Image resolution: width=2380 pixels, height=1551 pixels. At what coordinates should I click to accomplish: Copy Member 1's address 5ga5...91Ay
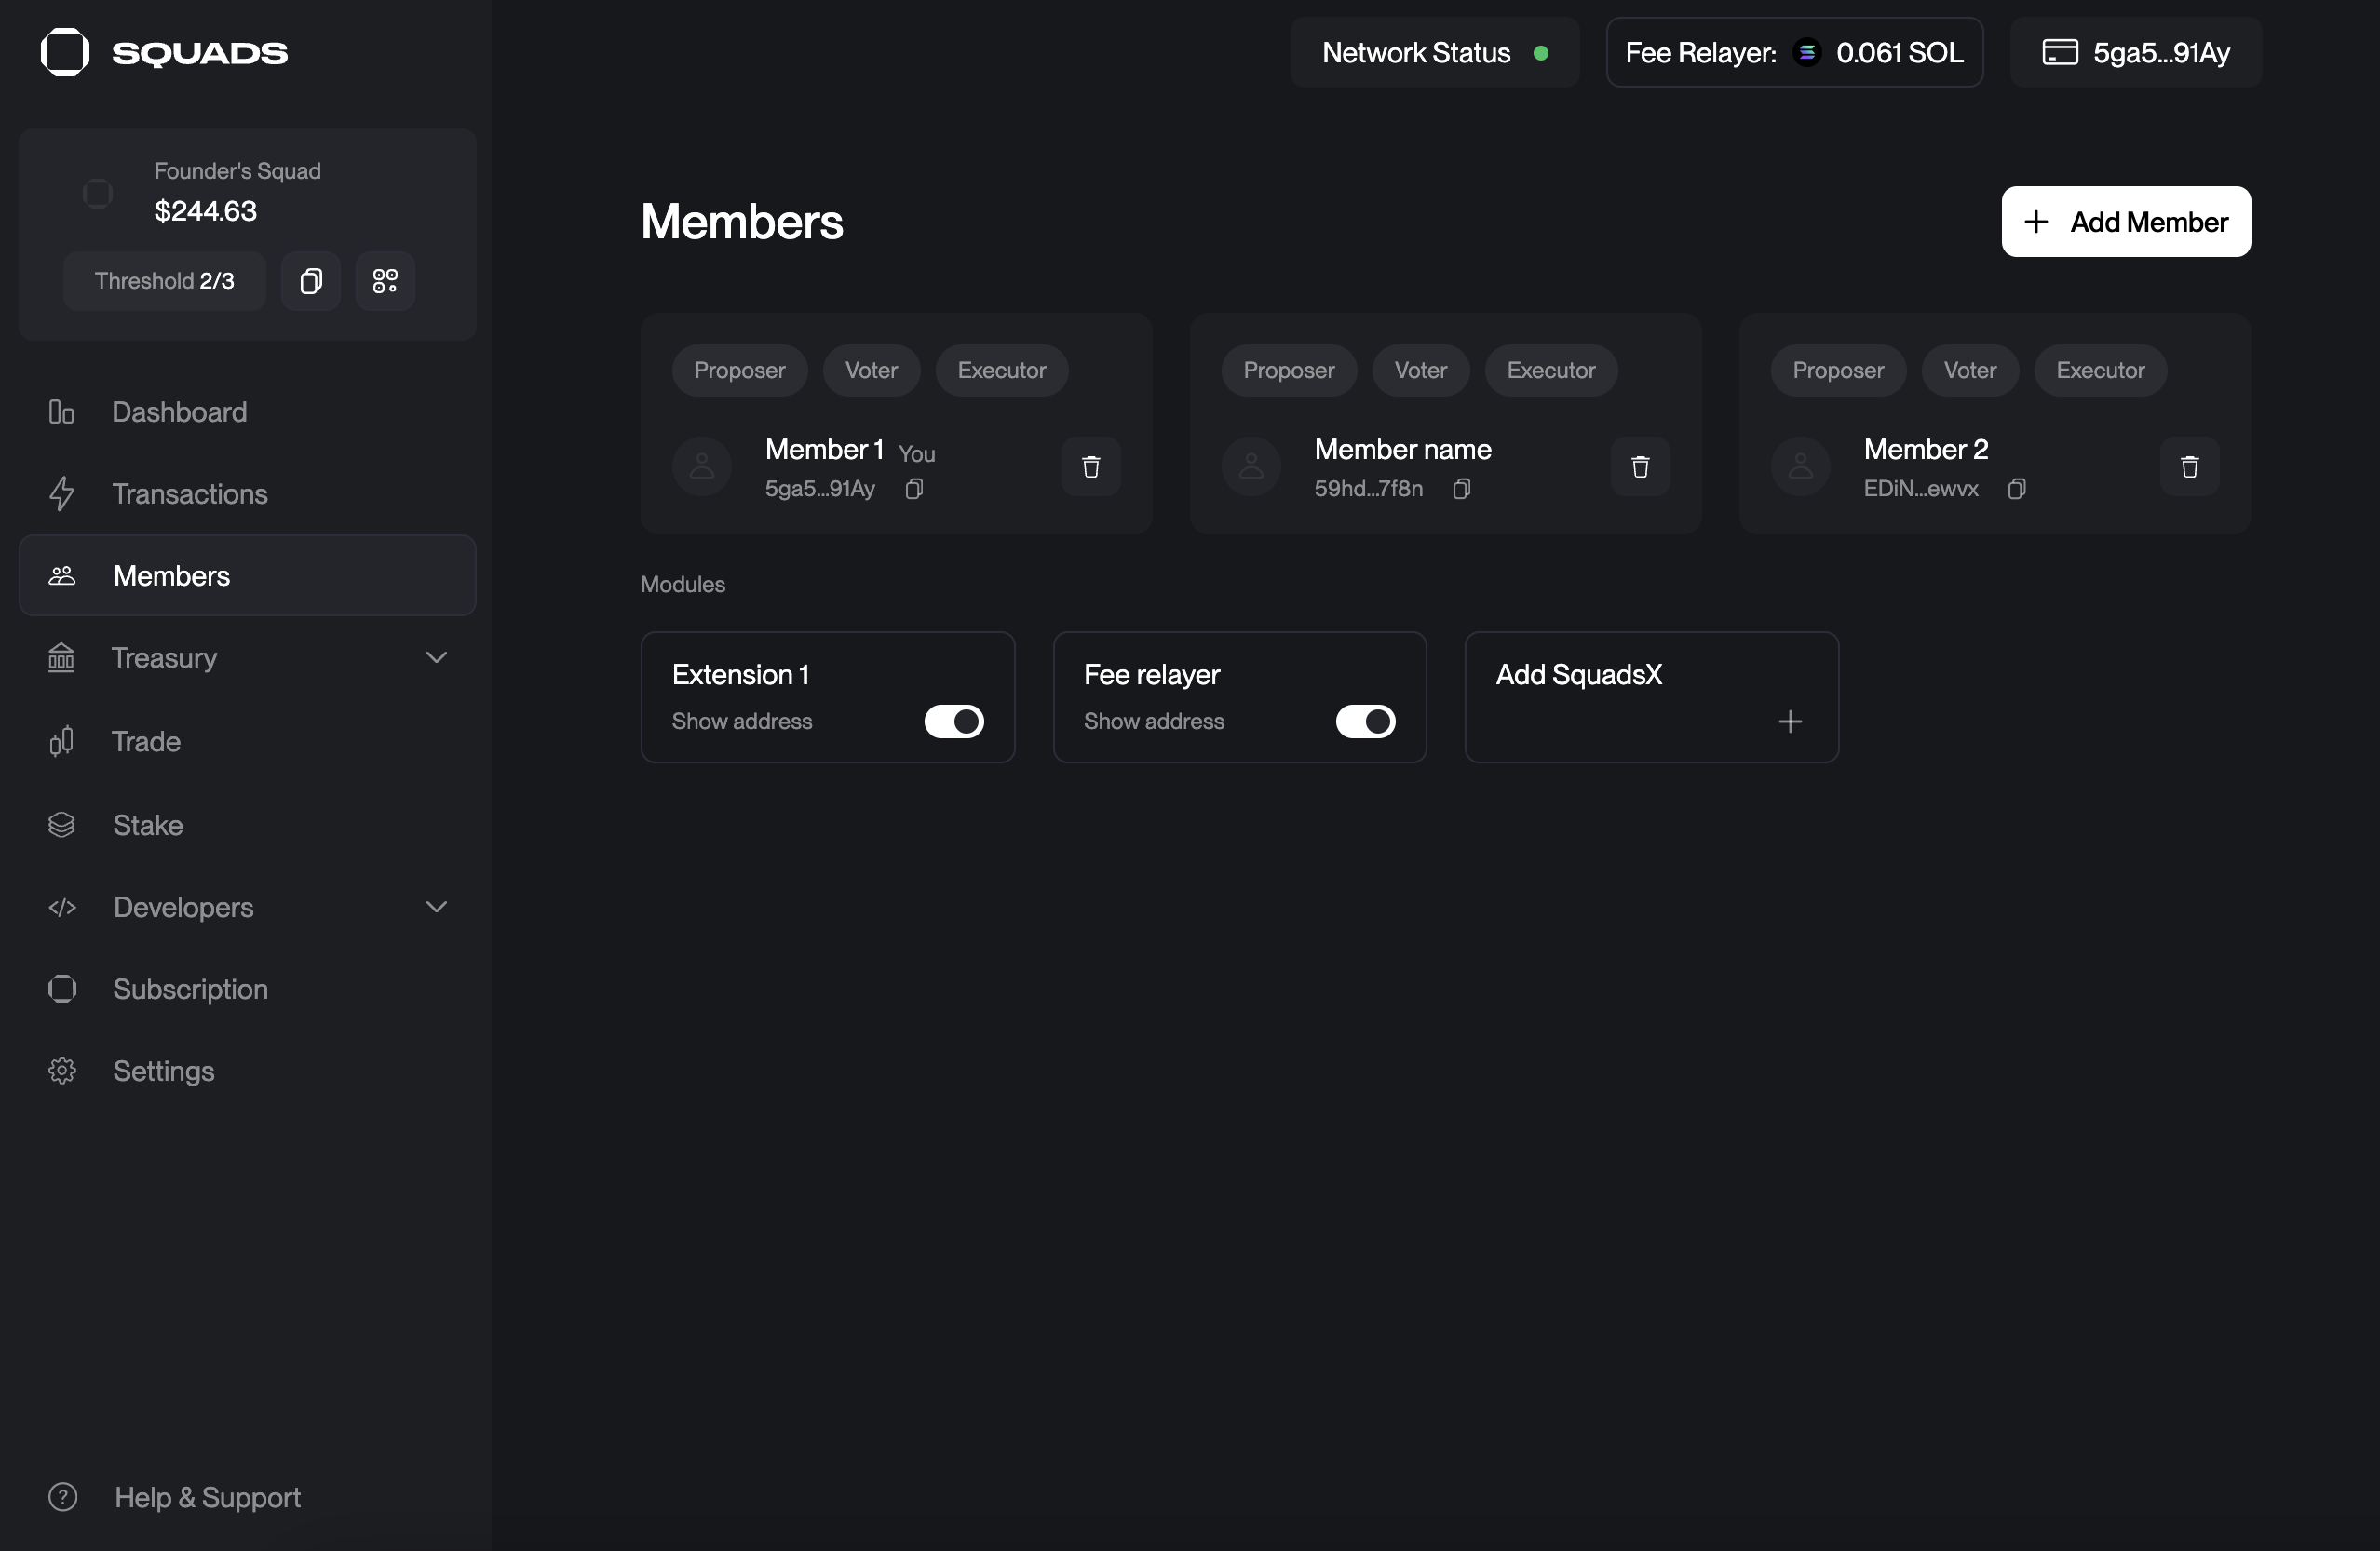(913, 489)
